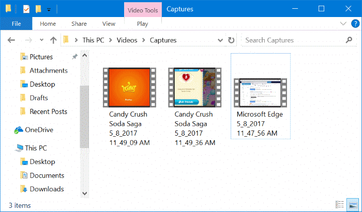Viewport: 362px width, 212px height.
Task: Click the Drafts folder icon
Action: tap(23, 98)
